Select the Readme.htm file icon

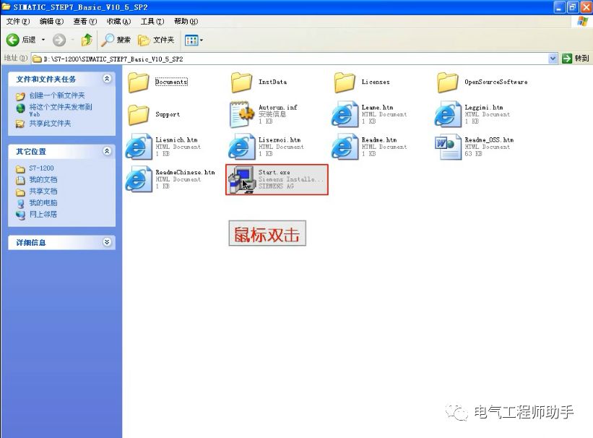(344, 147)
